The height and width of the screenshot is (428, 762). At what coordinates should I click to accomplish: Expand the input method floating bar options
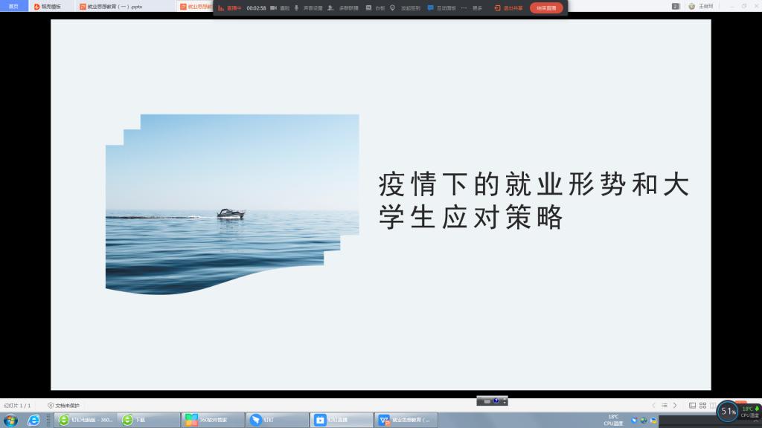click(505, 401)
